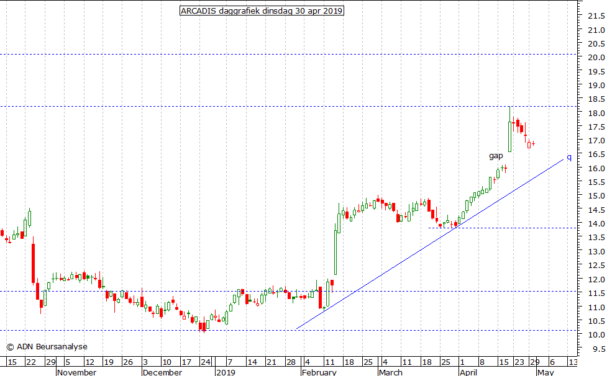607x376 pixels.
Task: Pick the date label 7 in January 2019
Action: 229,362
